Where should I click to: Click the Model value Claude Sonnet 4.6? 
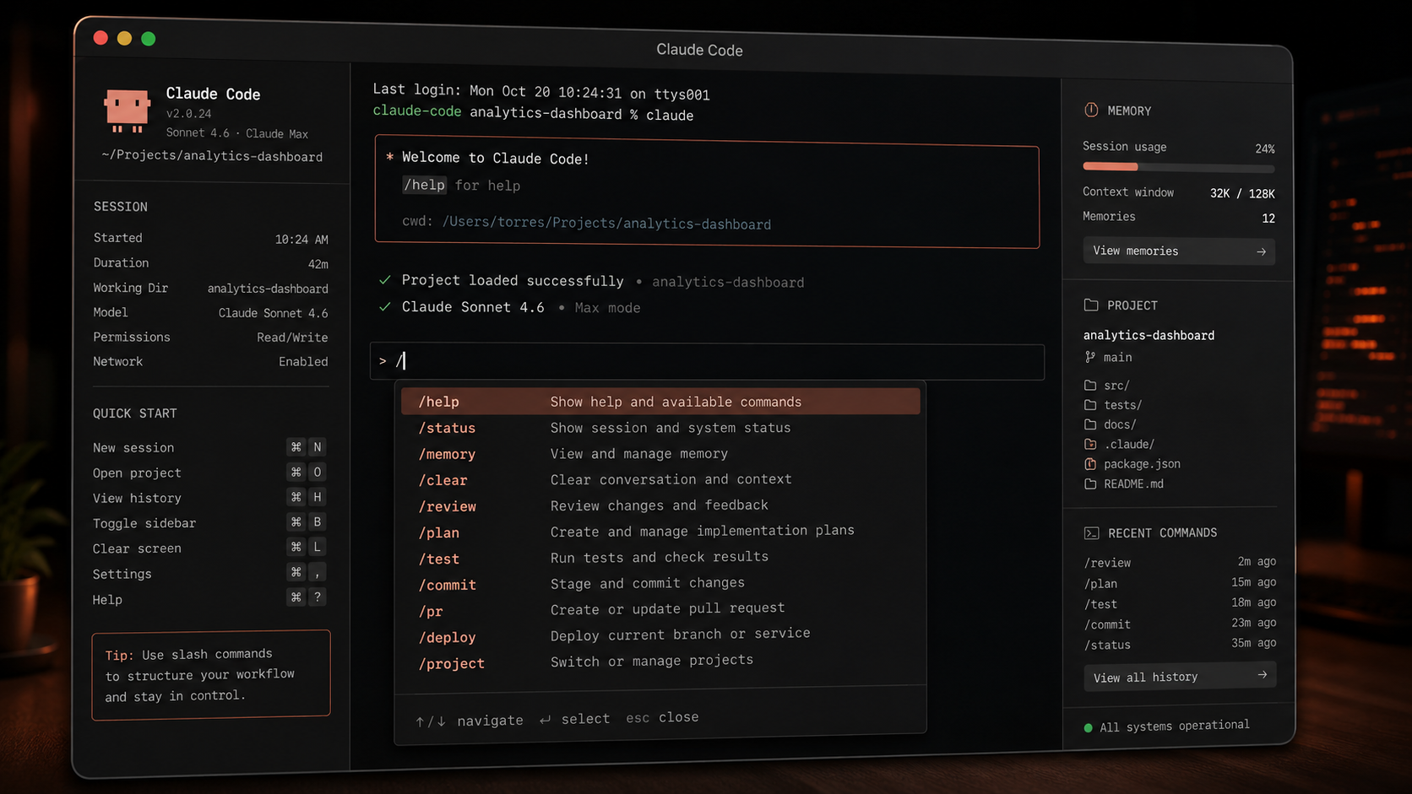coord(273,313)
